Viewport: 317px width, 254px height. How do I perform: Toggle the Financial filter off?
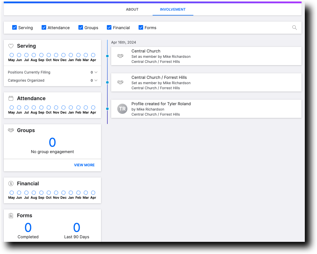(x=109, y=27)
